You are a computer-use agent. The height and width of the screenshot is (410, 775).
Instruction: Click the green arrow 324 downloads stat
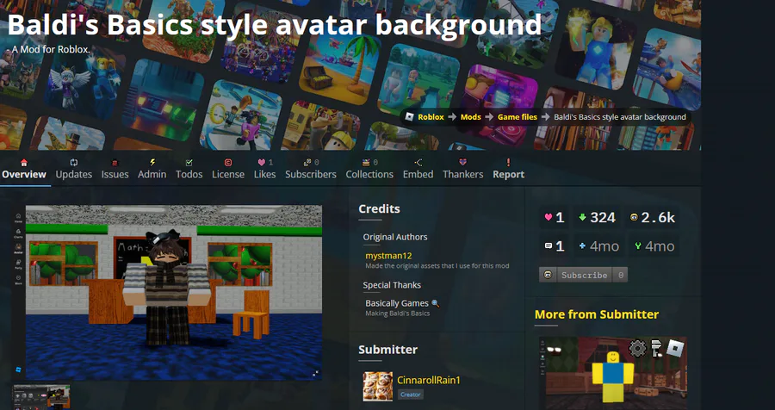pos(597,218)
